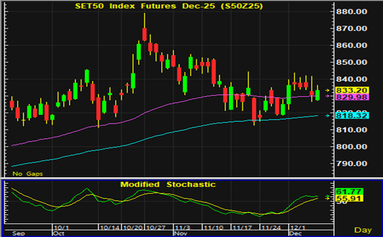Click the yellow arrow beside the 833.20 price
This screenshot has width=383, height=237.
(327, 90)
